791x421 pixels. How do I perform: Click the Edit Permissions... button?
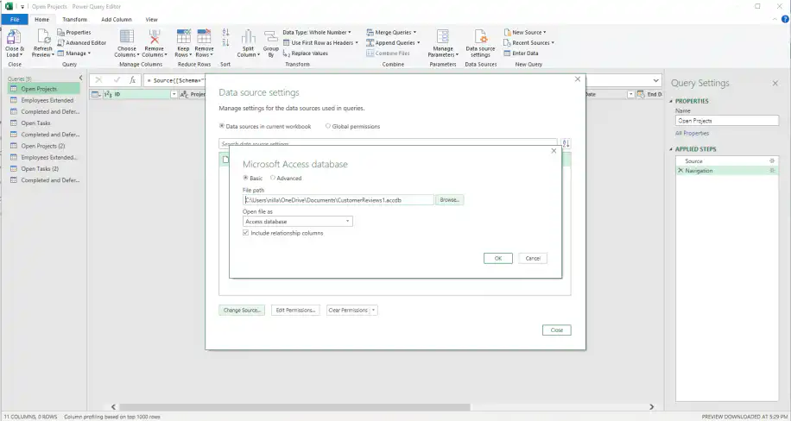tap(295, 310)
